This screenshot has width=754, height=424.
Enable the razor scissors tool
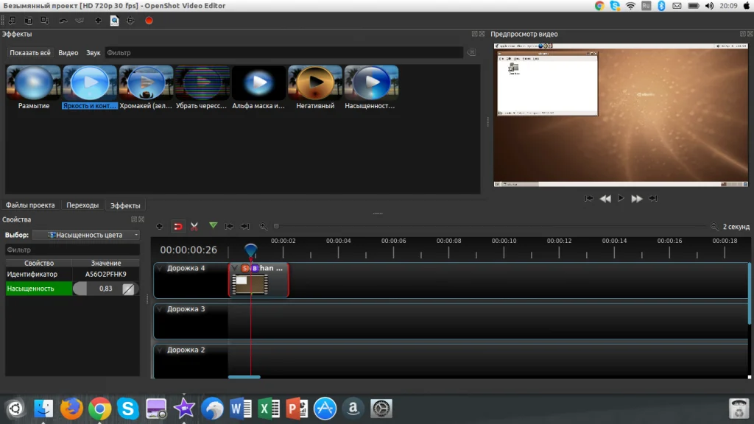194,227
